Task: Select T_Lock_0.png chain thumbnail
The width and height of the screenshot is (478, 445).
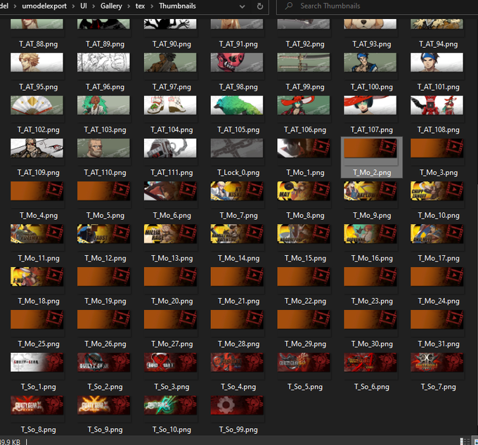Action: [237, 148]
